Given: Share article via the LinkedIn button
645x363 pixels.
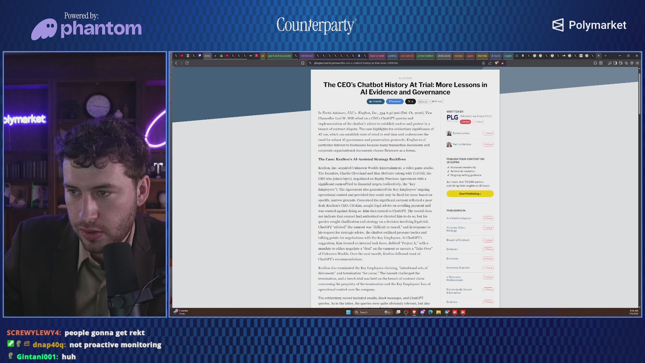Looking at the screenshot, I should 376,102.
